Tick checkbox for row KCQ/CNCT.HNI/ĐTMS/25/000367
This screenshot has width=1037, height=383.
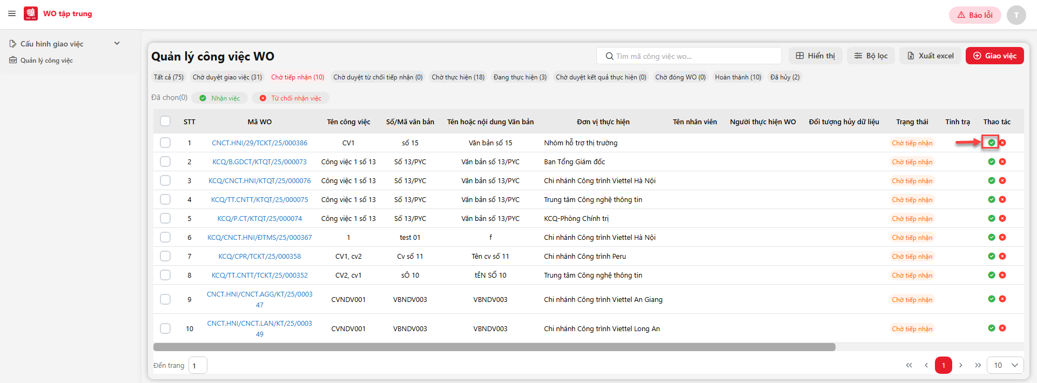click(x=165, y=237)
